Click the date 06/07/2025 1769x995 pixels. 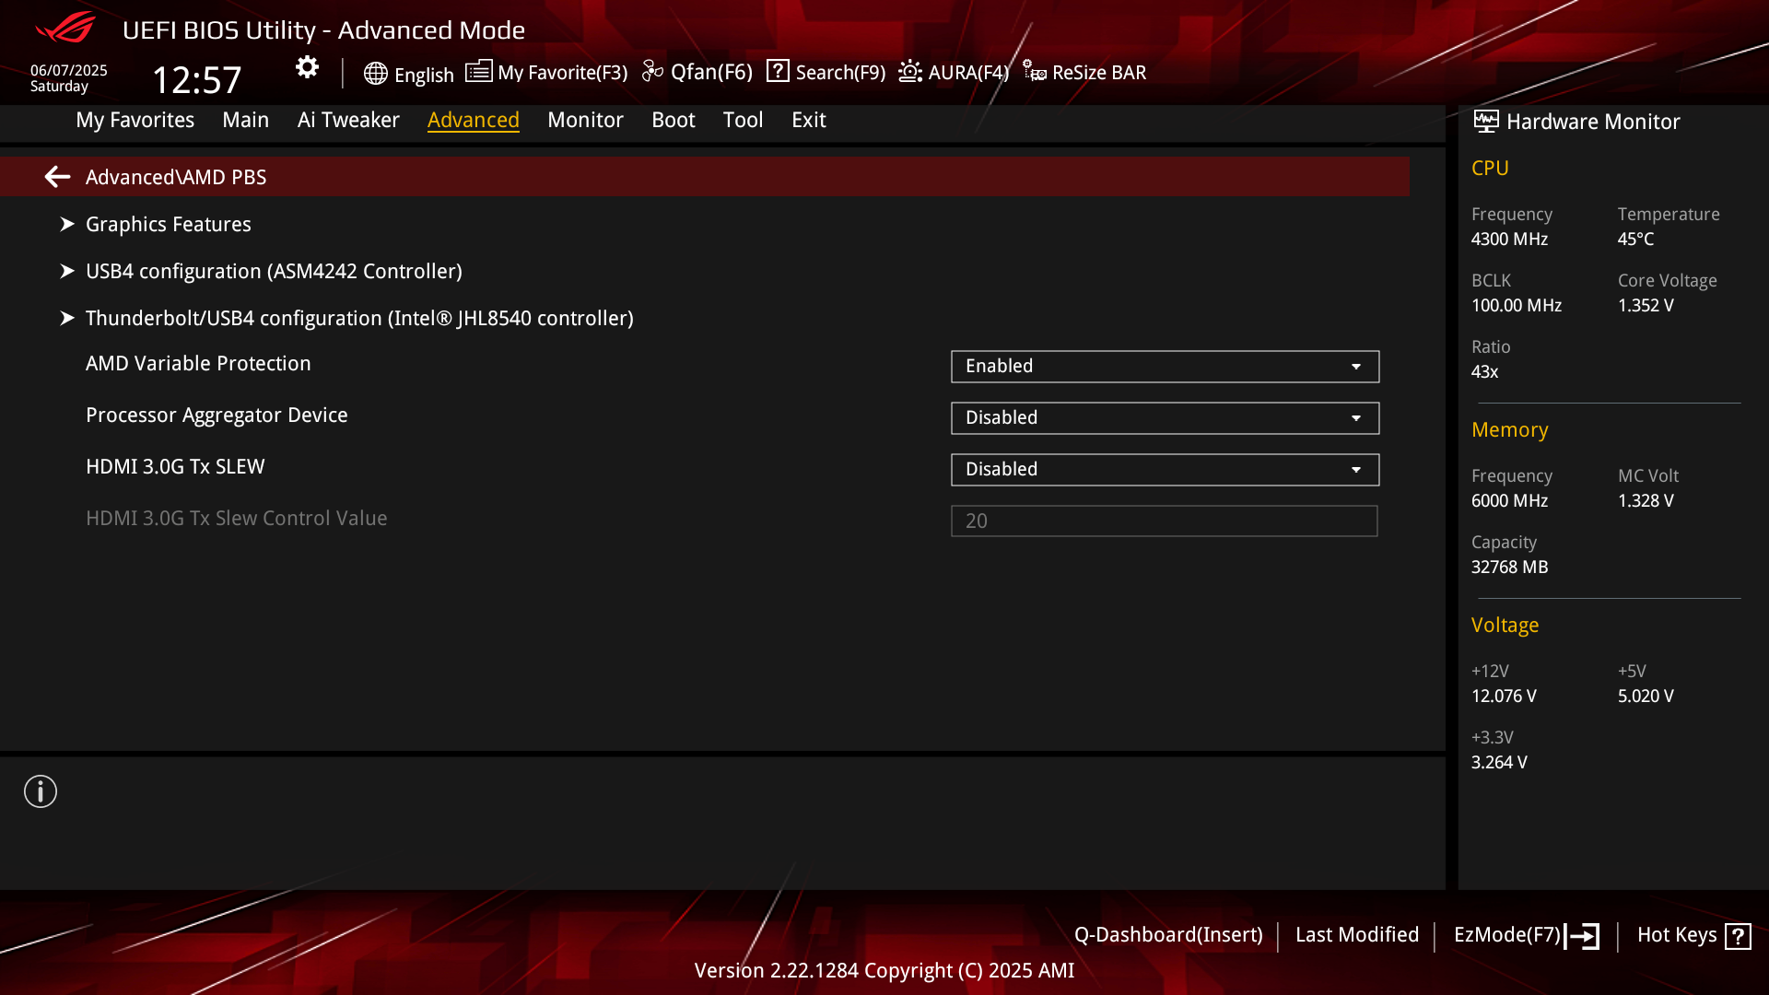(69, 71)
